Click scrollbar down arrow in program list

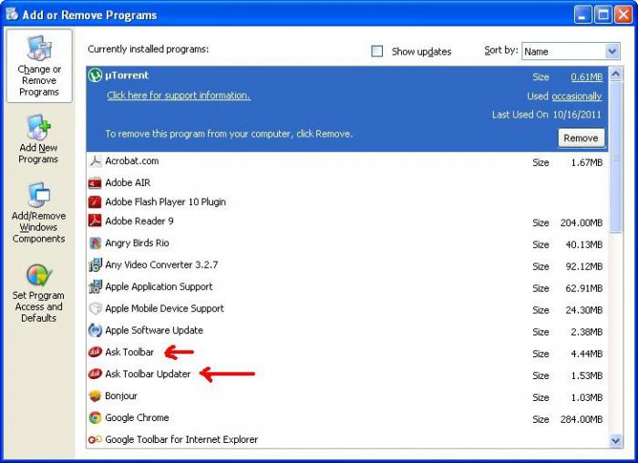click(615, 440)
